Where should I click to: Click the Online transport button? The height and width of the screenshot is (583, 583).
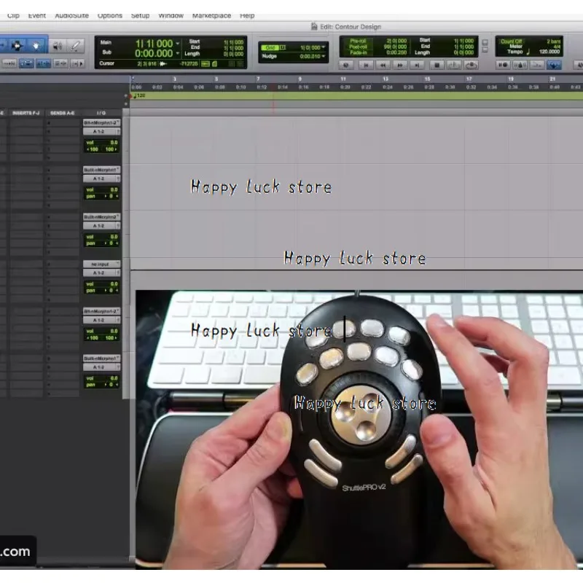pos(345,65)
